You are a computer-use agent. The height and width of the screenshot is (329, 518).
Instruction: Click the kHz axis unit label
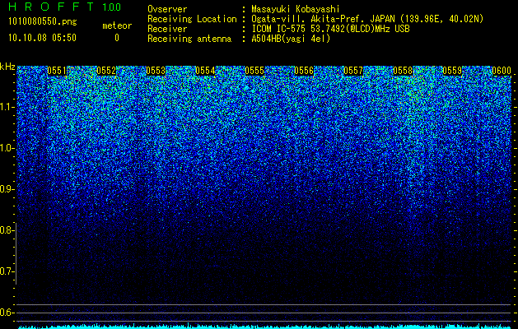(7, 67)
